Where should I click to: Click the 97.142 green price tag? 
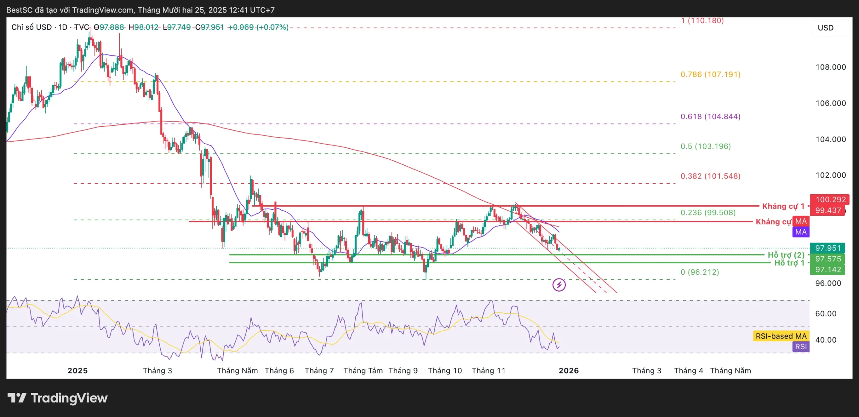pos(827,269)
